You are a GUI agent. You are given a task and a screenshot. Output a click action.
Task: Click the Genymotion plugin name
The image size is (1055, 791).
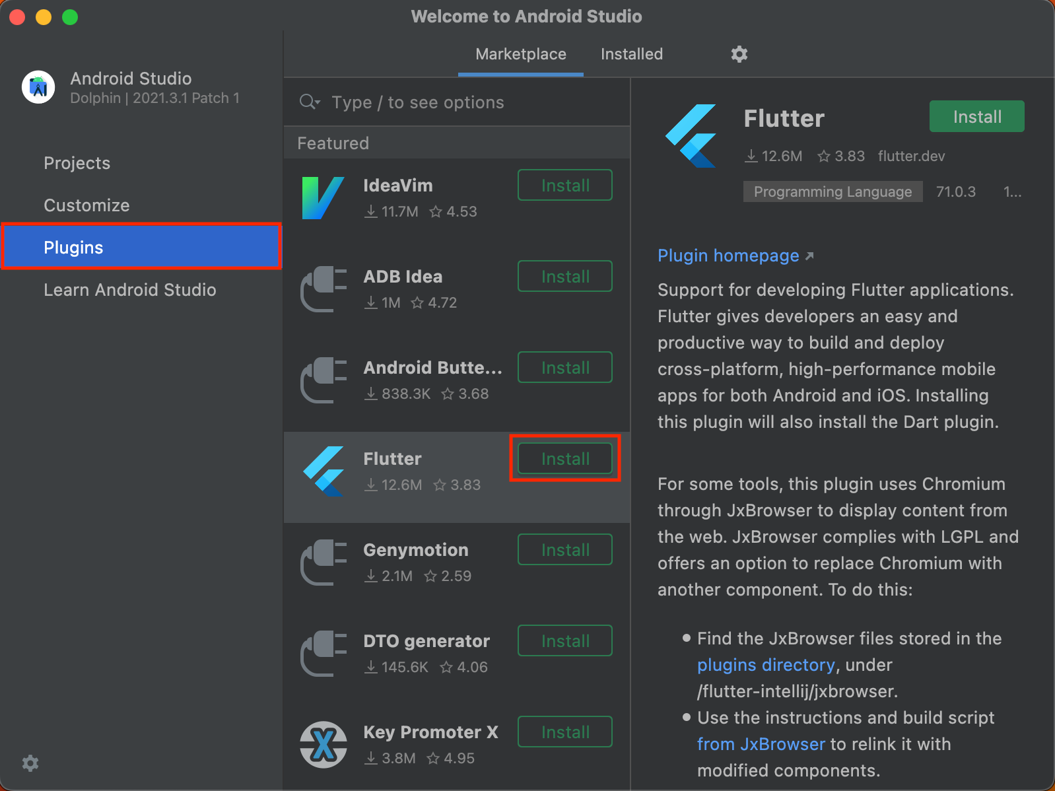click(x=416, y=550)
